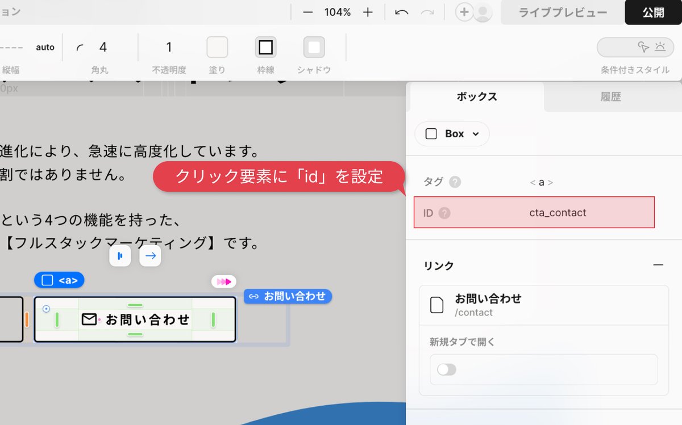Select the お問い合わせ /contact link page
Screen dimensions: 682x425
tap(544, 305)
